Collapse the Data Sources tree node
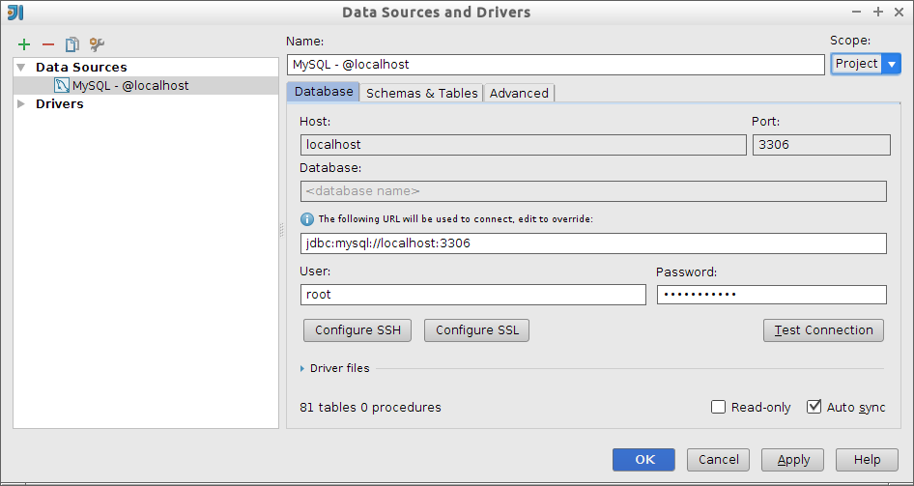The height and width of the screenshot is (486, 914). click(x=22, y=67)
